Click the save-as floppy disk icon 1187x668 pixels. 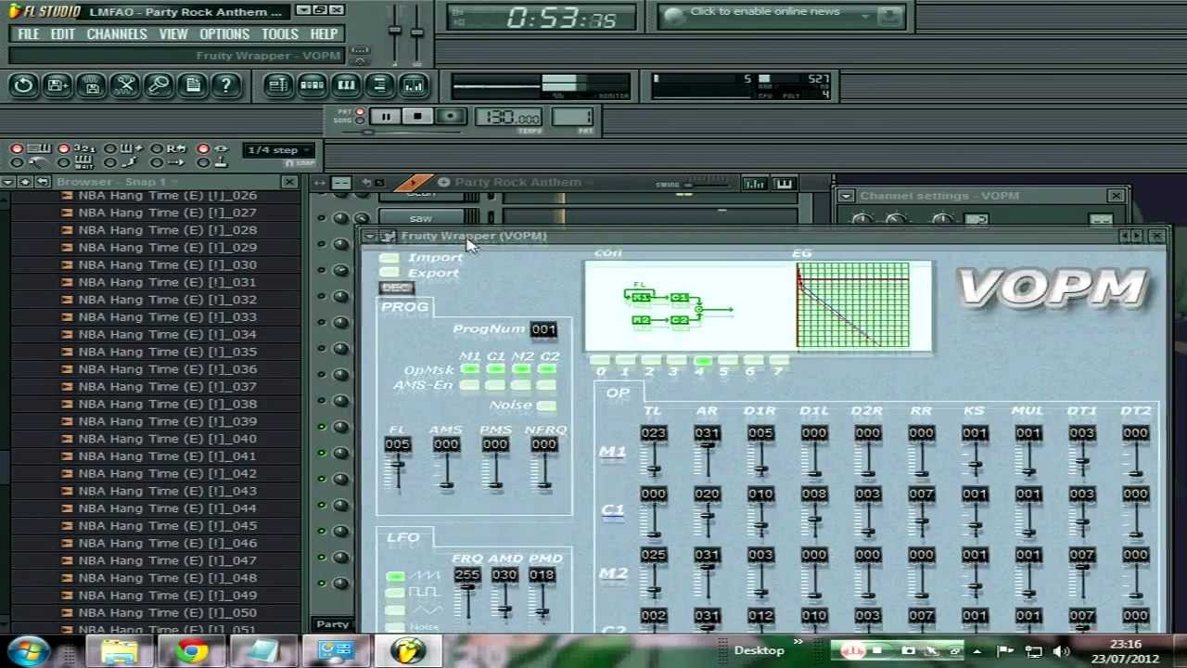[x=91, y=85]
